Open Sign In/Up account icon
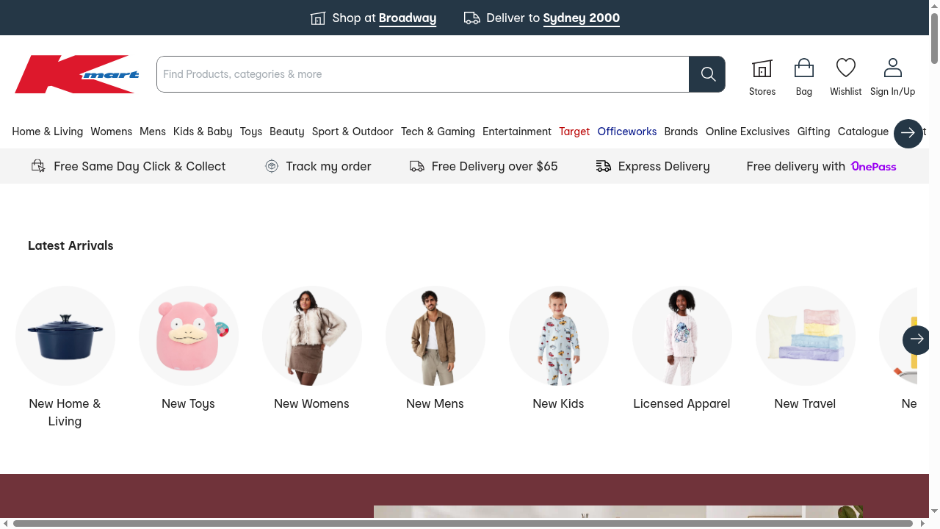This screenshot has width=940, height=529. 893,68
